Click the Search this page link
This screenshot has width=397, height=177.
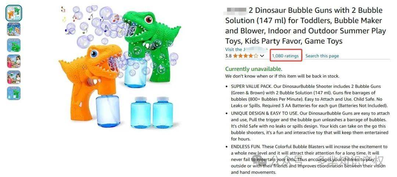click(x=322, y=56)
